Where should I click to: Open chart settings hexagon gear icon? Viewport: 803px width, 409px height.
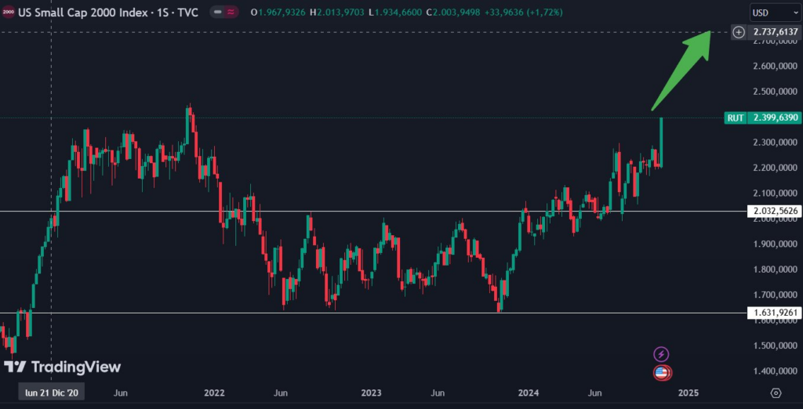pyautogui.click(x=776, y=393)
